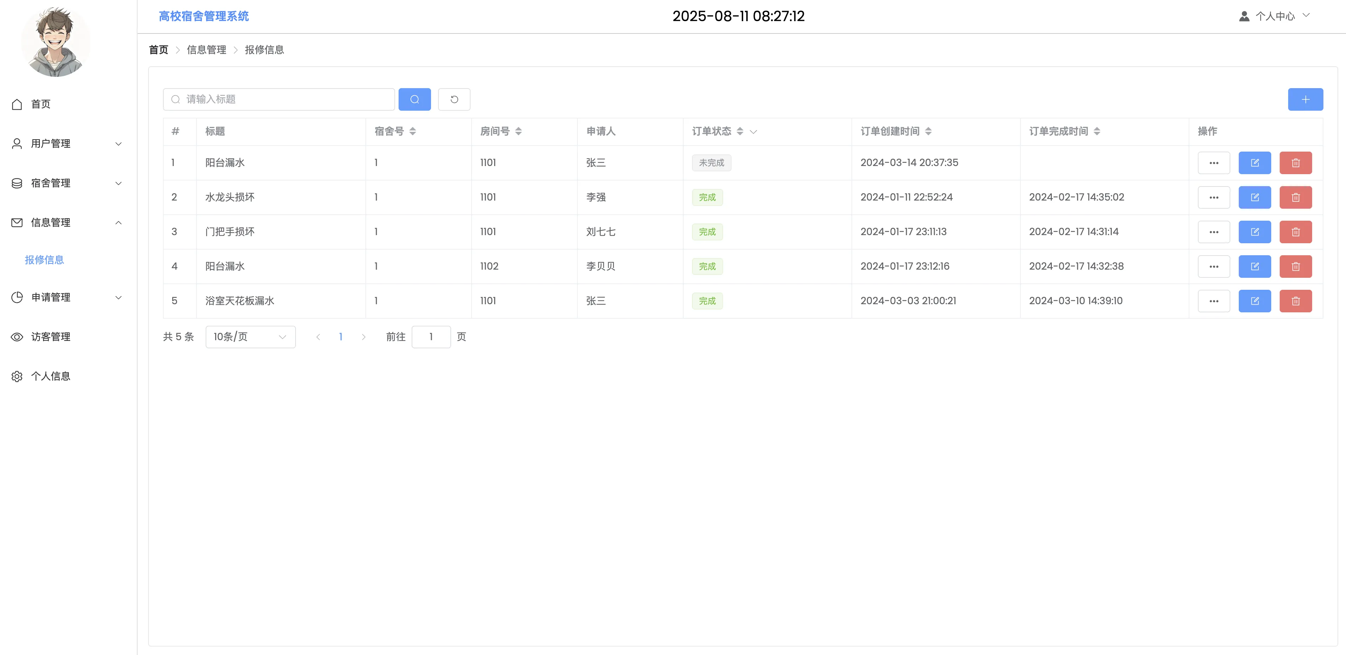Edit the 水龙头损坏 repair record
This screenshot has width=1346, height=655.
click(x=1254, y=197)
